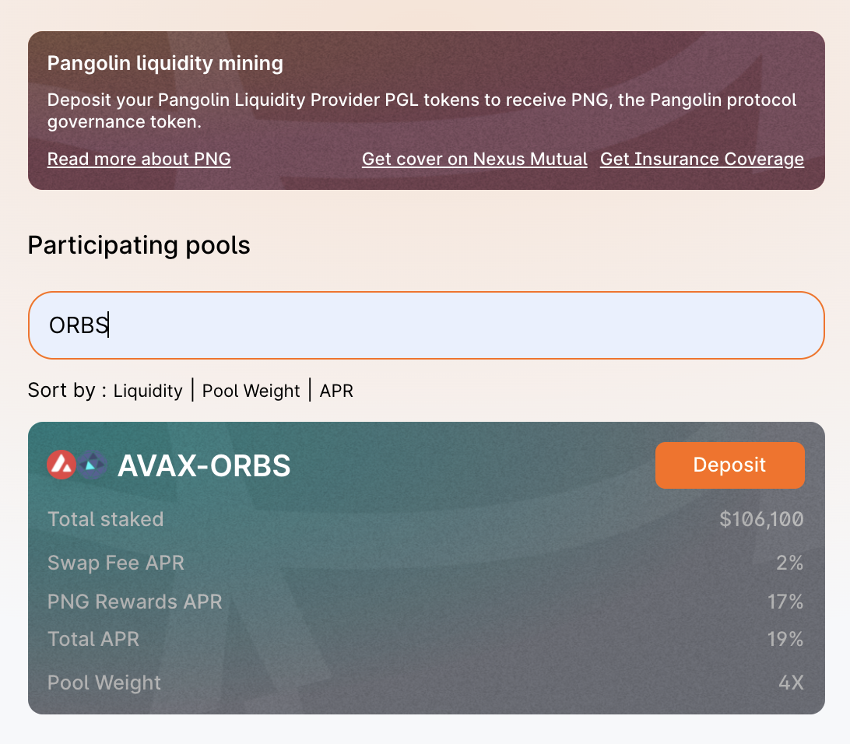The height and width of the screenshot is (744, 850).
Task: Click the Total staked label
Action: (x=106, y=519)
